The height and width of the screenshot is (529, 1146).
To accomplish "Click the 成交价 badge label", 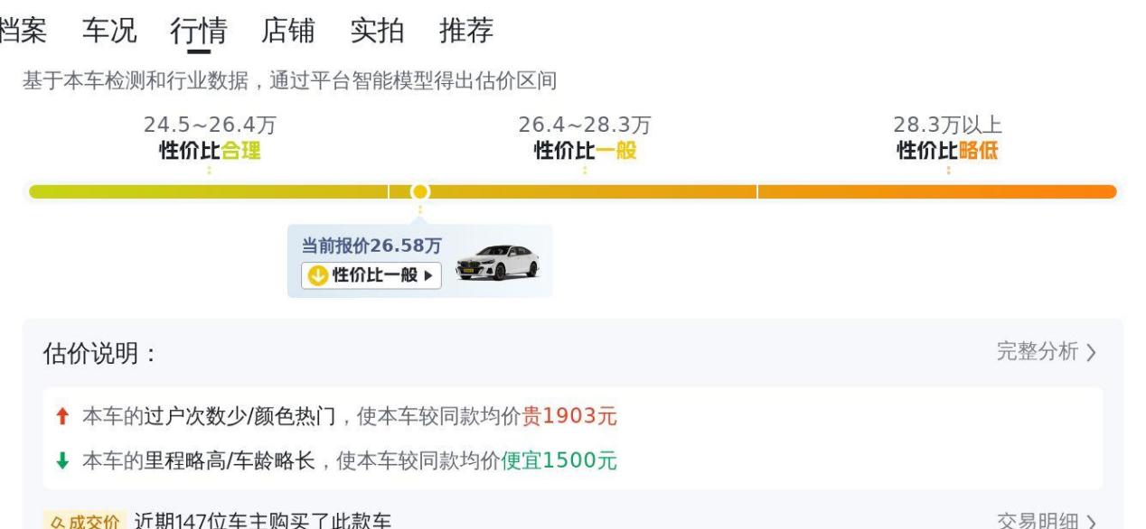I will click(x=81, y=521).
